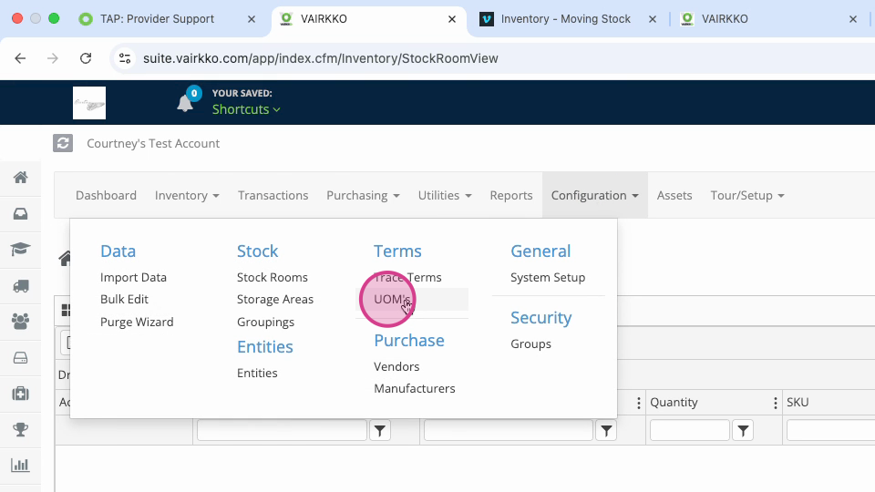Choose Stock Rooms from Configuration menu

click(273, 277)
